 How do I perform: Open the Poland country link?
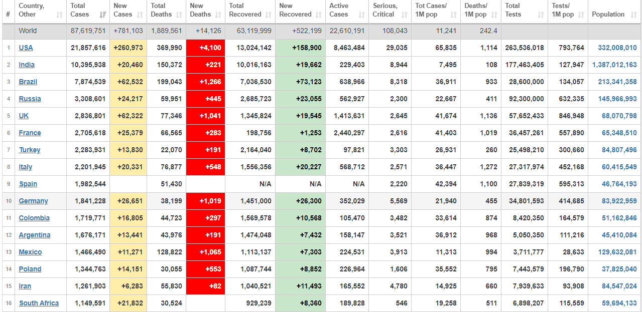[30, 269]
